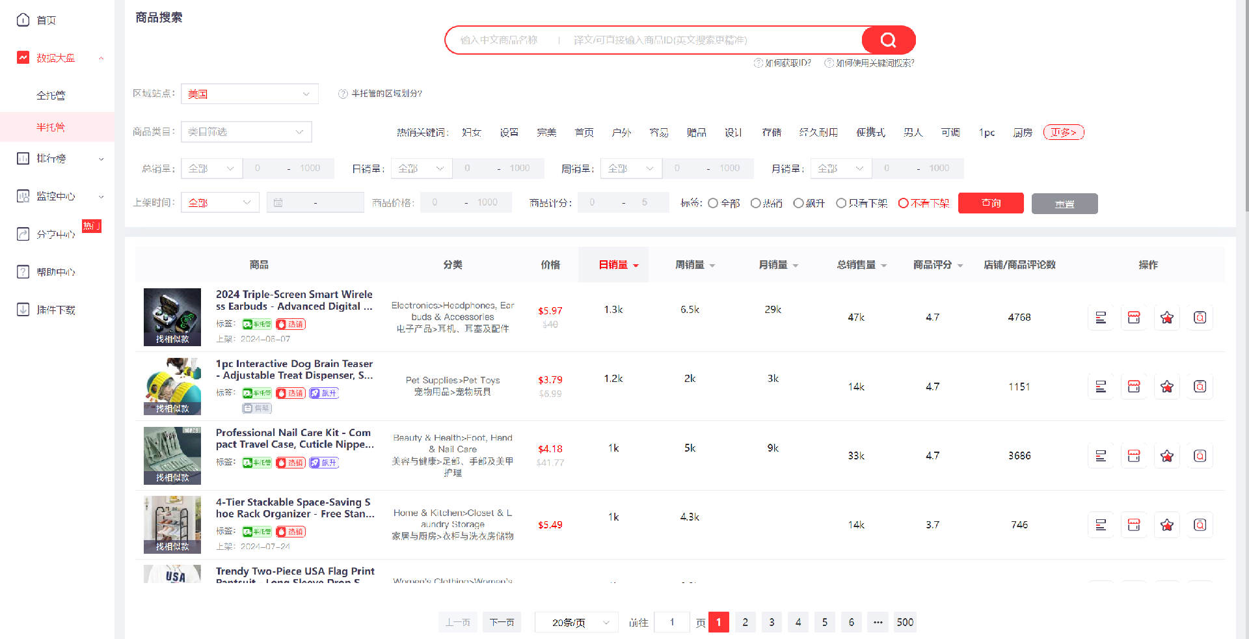
Task: Open the 周销量 filter dropdown
Action: 631,169
